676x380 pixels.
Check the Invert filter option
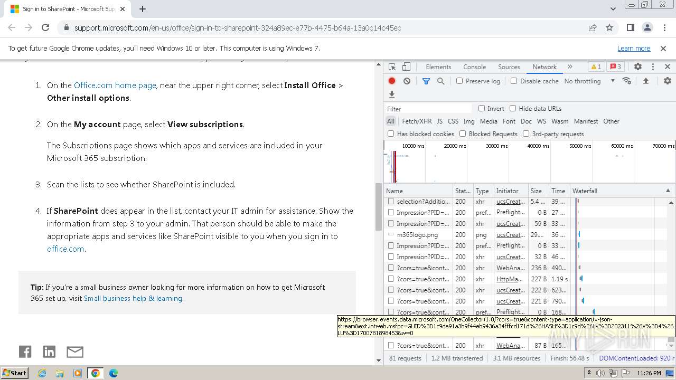482,108
